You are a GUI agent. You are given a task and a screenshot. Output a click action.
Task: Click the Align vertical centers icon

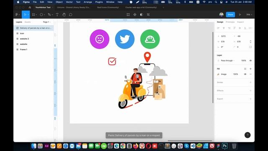(x=240, y=28)
